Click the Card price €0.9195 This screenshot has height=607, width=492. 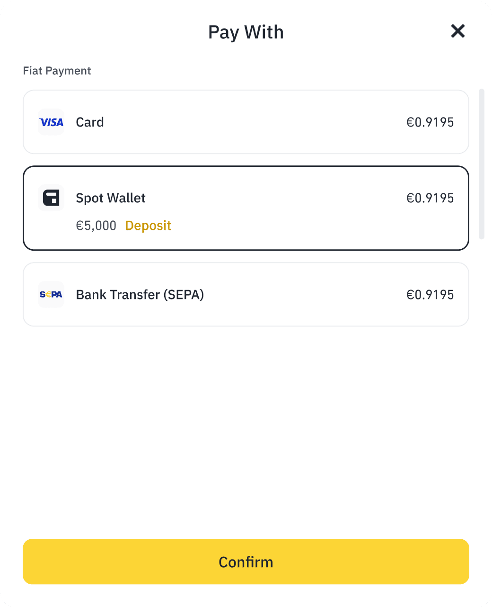click(x=430, y=122)
